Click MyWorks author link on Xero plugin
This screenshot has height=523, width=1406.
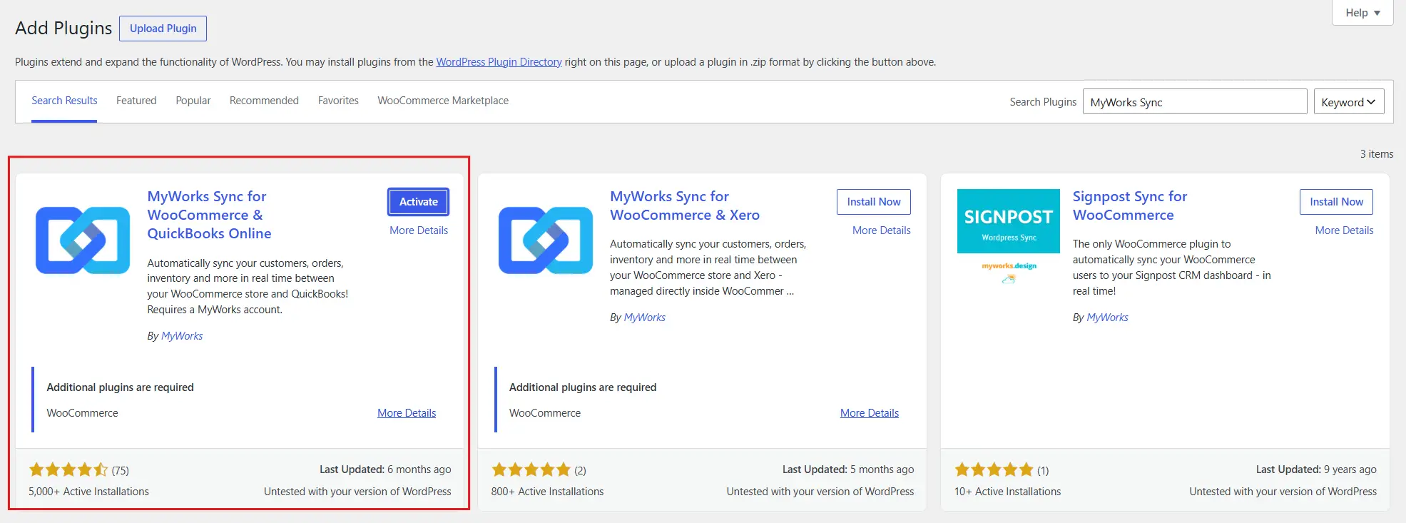tap(645, 318)
